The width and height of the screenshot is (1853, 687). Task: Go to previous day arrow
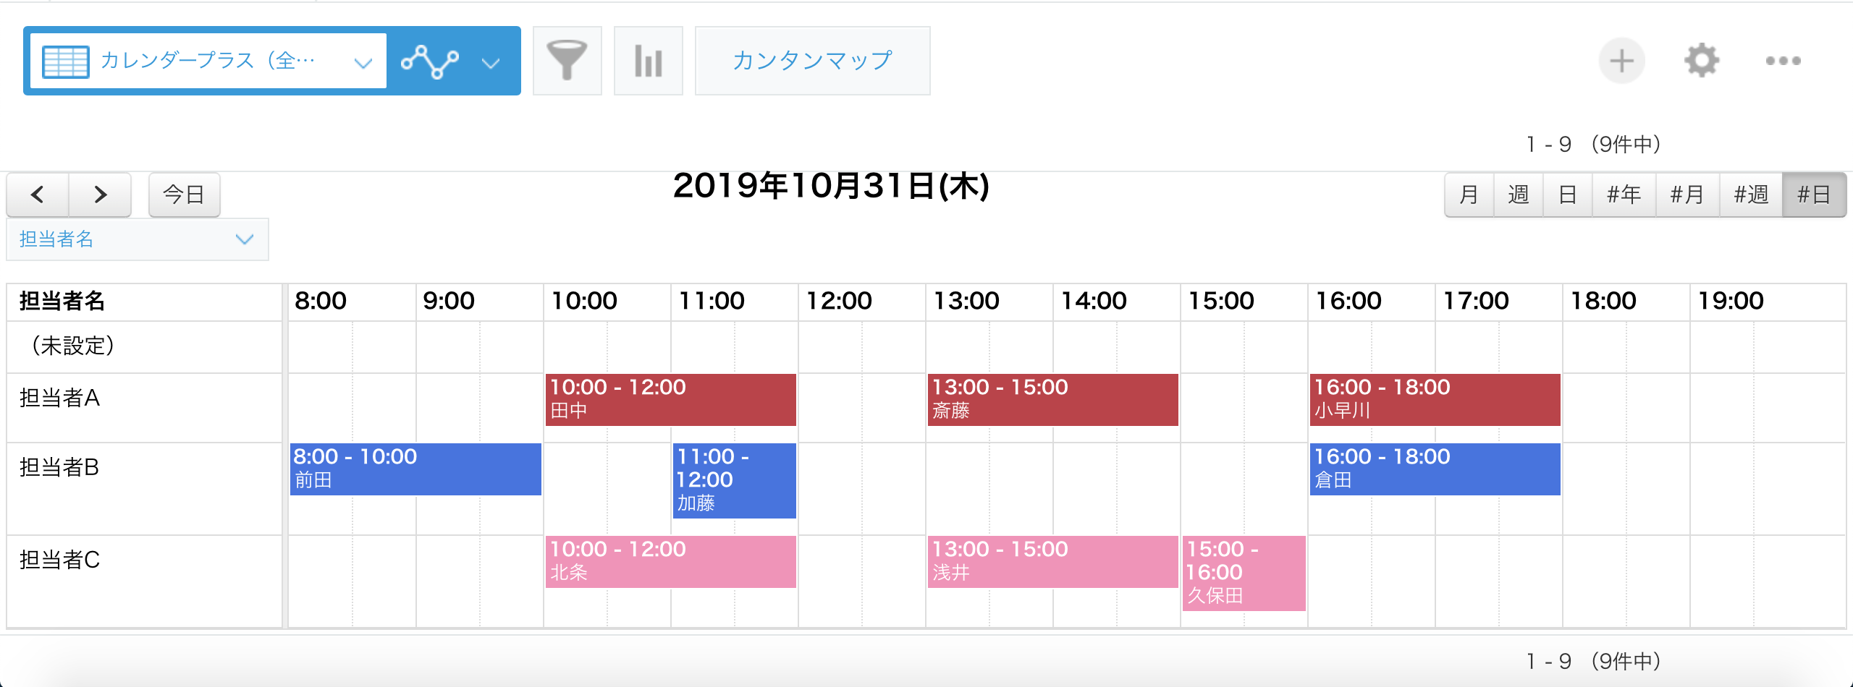[x=38, y=195]
